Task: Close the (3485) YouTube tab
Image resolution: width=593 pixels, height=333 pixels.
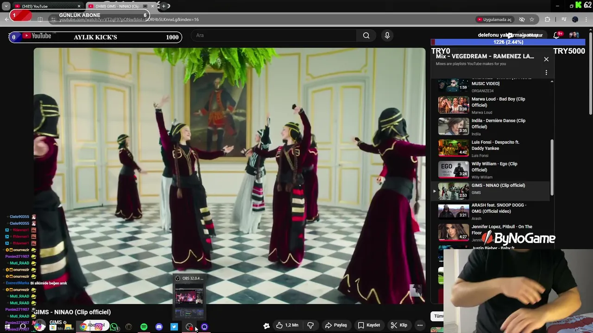Action: tap(79, 6)
